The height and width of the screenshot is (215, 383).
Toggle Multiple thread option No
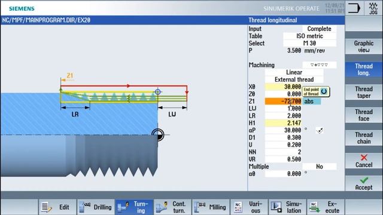(319, 167)
